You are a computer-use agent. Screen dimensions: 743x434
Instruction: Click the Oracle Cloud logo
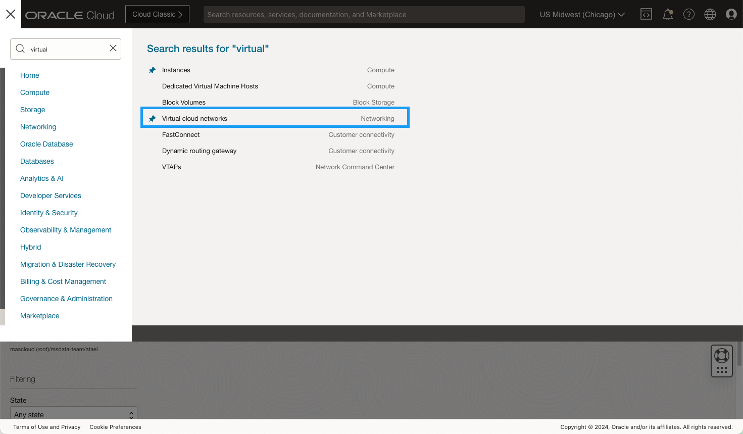coord(70,15)
